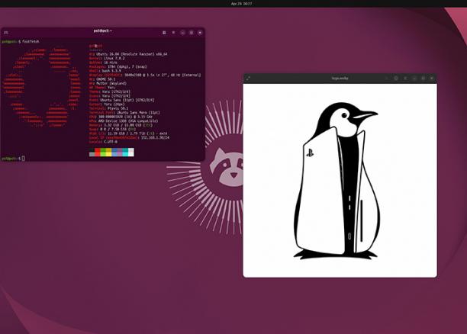
Task: Click the Linux 7.0.2 kernel line
Action: coord(107,59)
